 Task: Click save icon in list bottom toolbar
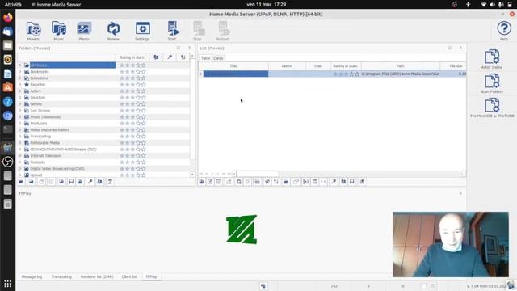coord(352,182)
